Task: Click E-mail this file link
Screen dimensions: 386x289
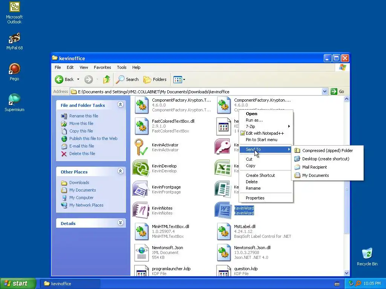Action: tap(82, 146)
